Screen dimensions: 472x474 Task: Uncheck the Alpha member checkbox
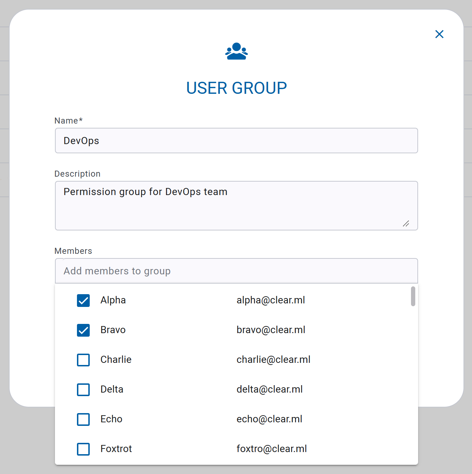point(83,301)
